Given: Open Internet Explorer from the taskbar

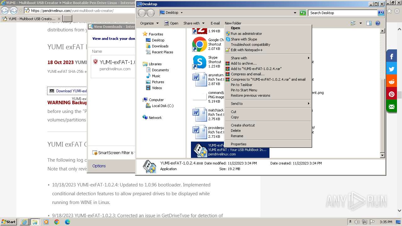Looking at the screenshot, I should tap(24, 222).
